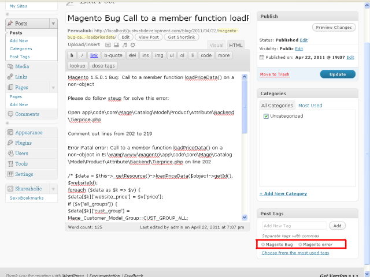
Task: Open the Tools section
Action: [x=21, y=164]
